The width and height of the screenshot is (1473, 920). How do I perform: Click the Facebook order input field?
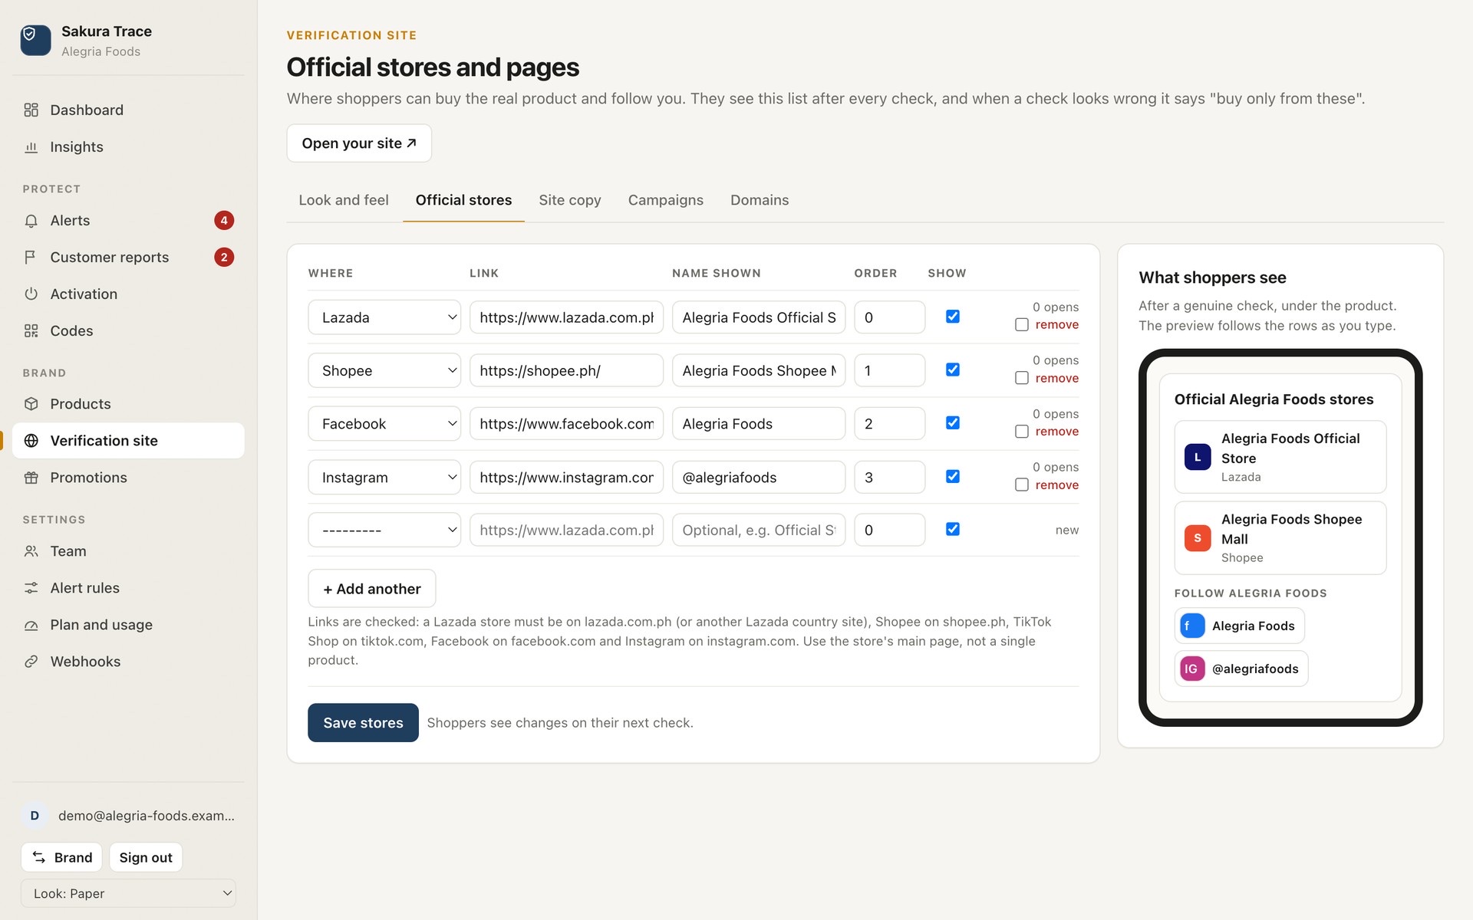click(x=889, y=423)
